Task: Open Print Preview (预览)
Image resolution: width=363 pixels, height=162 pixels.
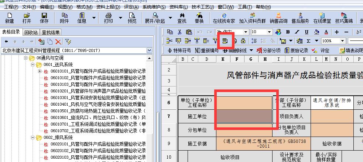Action: [x=132, y=18]
